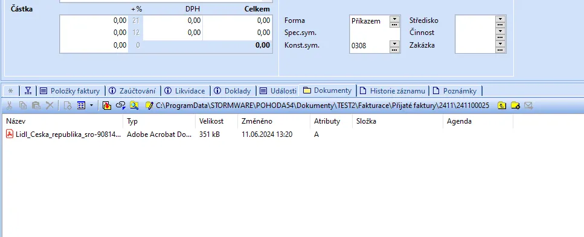The height and width of the screenshot is (237, 584).
Task: Select the Lidl_Ceska_republika_sro PDF file
Action: pyautogui.click(x=68, y=134)
